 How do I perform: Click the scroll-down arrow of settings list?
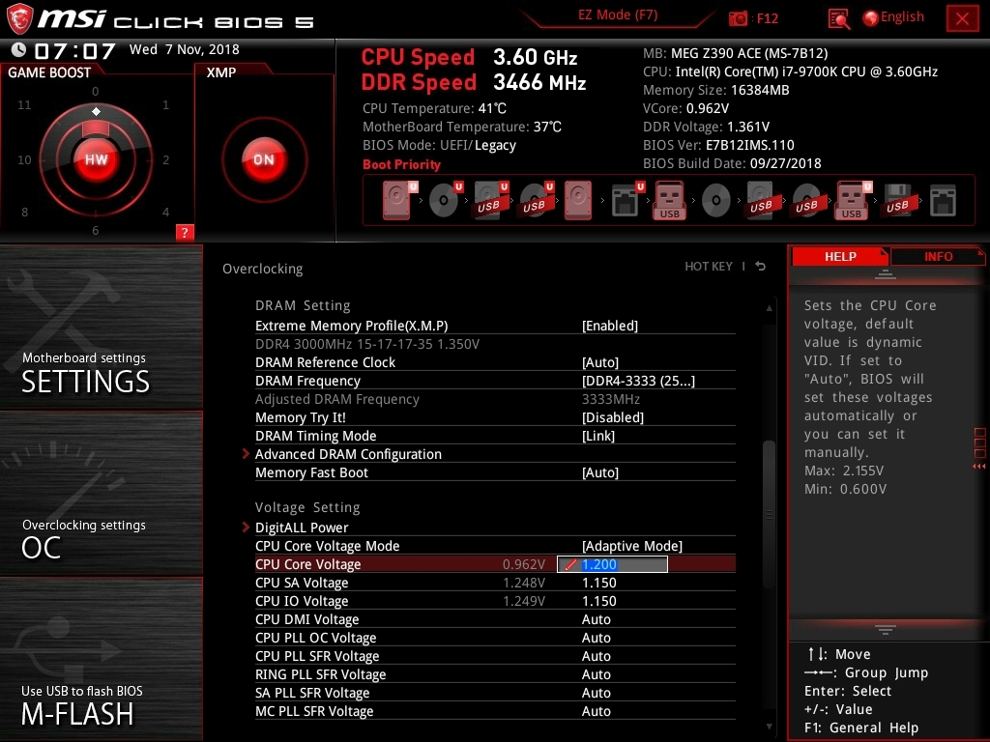pos(769,727)
